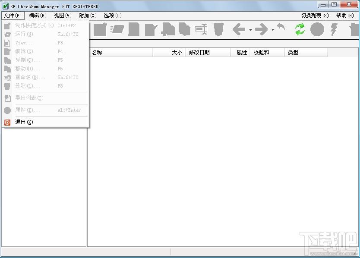Open the 附加(X) menu
Viewport: 360px width, 258px height.
tap(88, 16)
